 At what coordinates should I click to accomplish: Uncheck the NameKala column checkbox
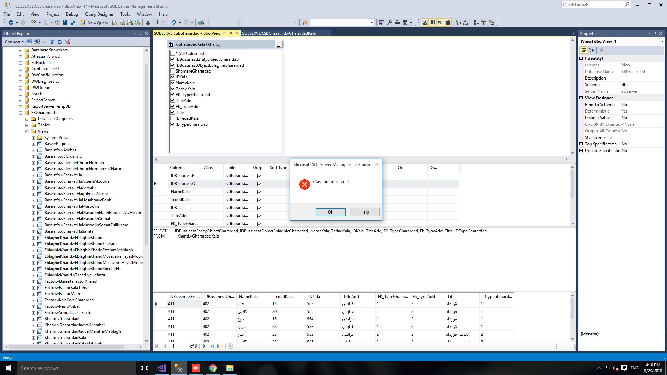coord(173,83)
